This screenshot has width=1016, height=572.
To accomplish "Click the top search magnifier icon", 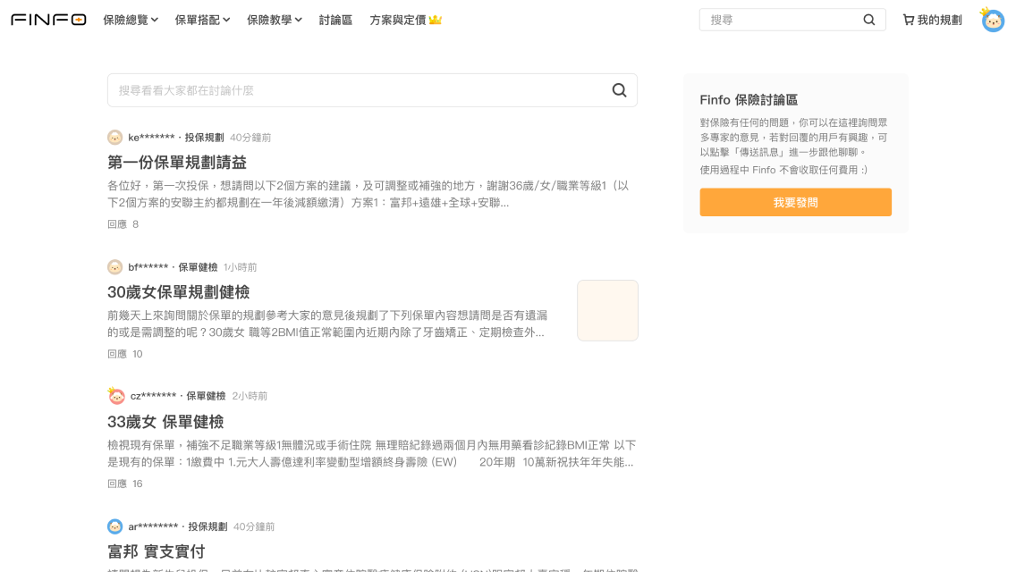I will (x=869, y=20).
